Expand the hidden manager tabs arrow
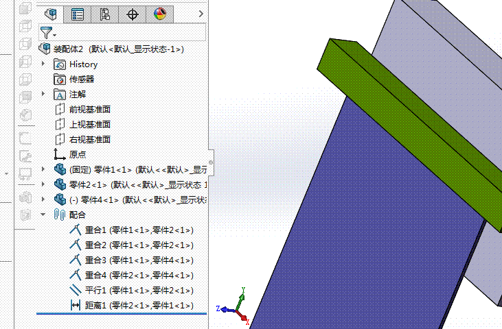The width and height of the screenshot is (502, 329). 201,14
